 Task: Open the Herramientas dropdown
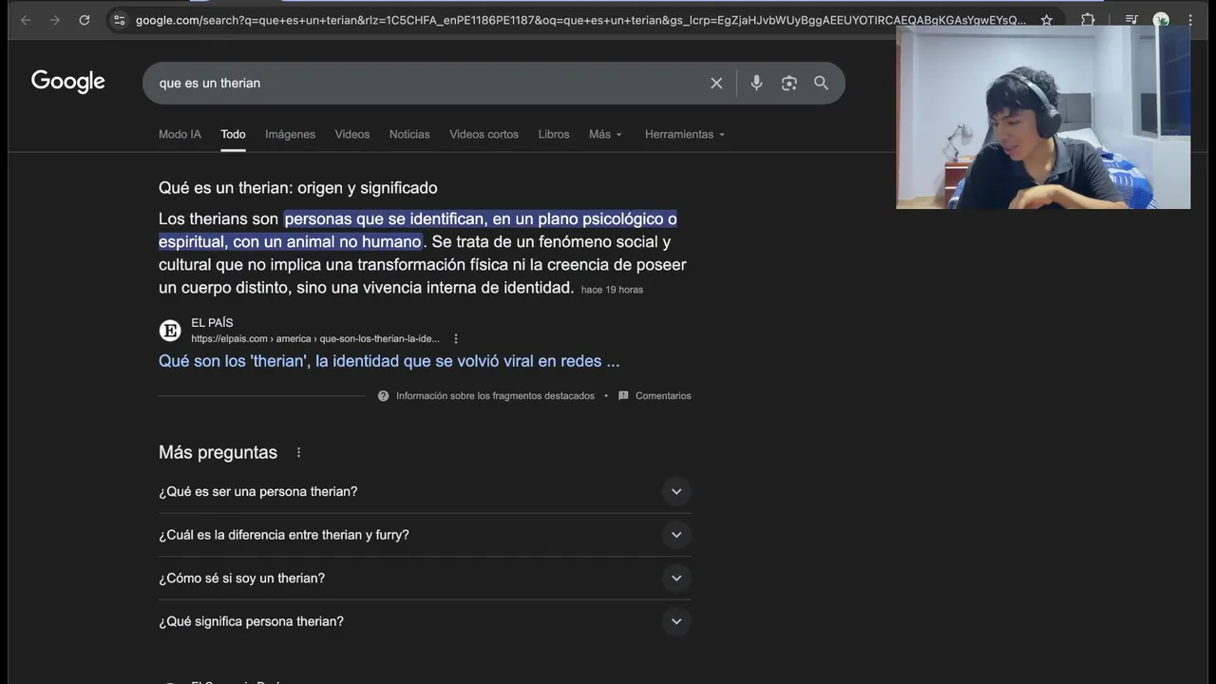coord(684,134)
